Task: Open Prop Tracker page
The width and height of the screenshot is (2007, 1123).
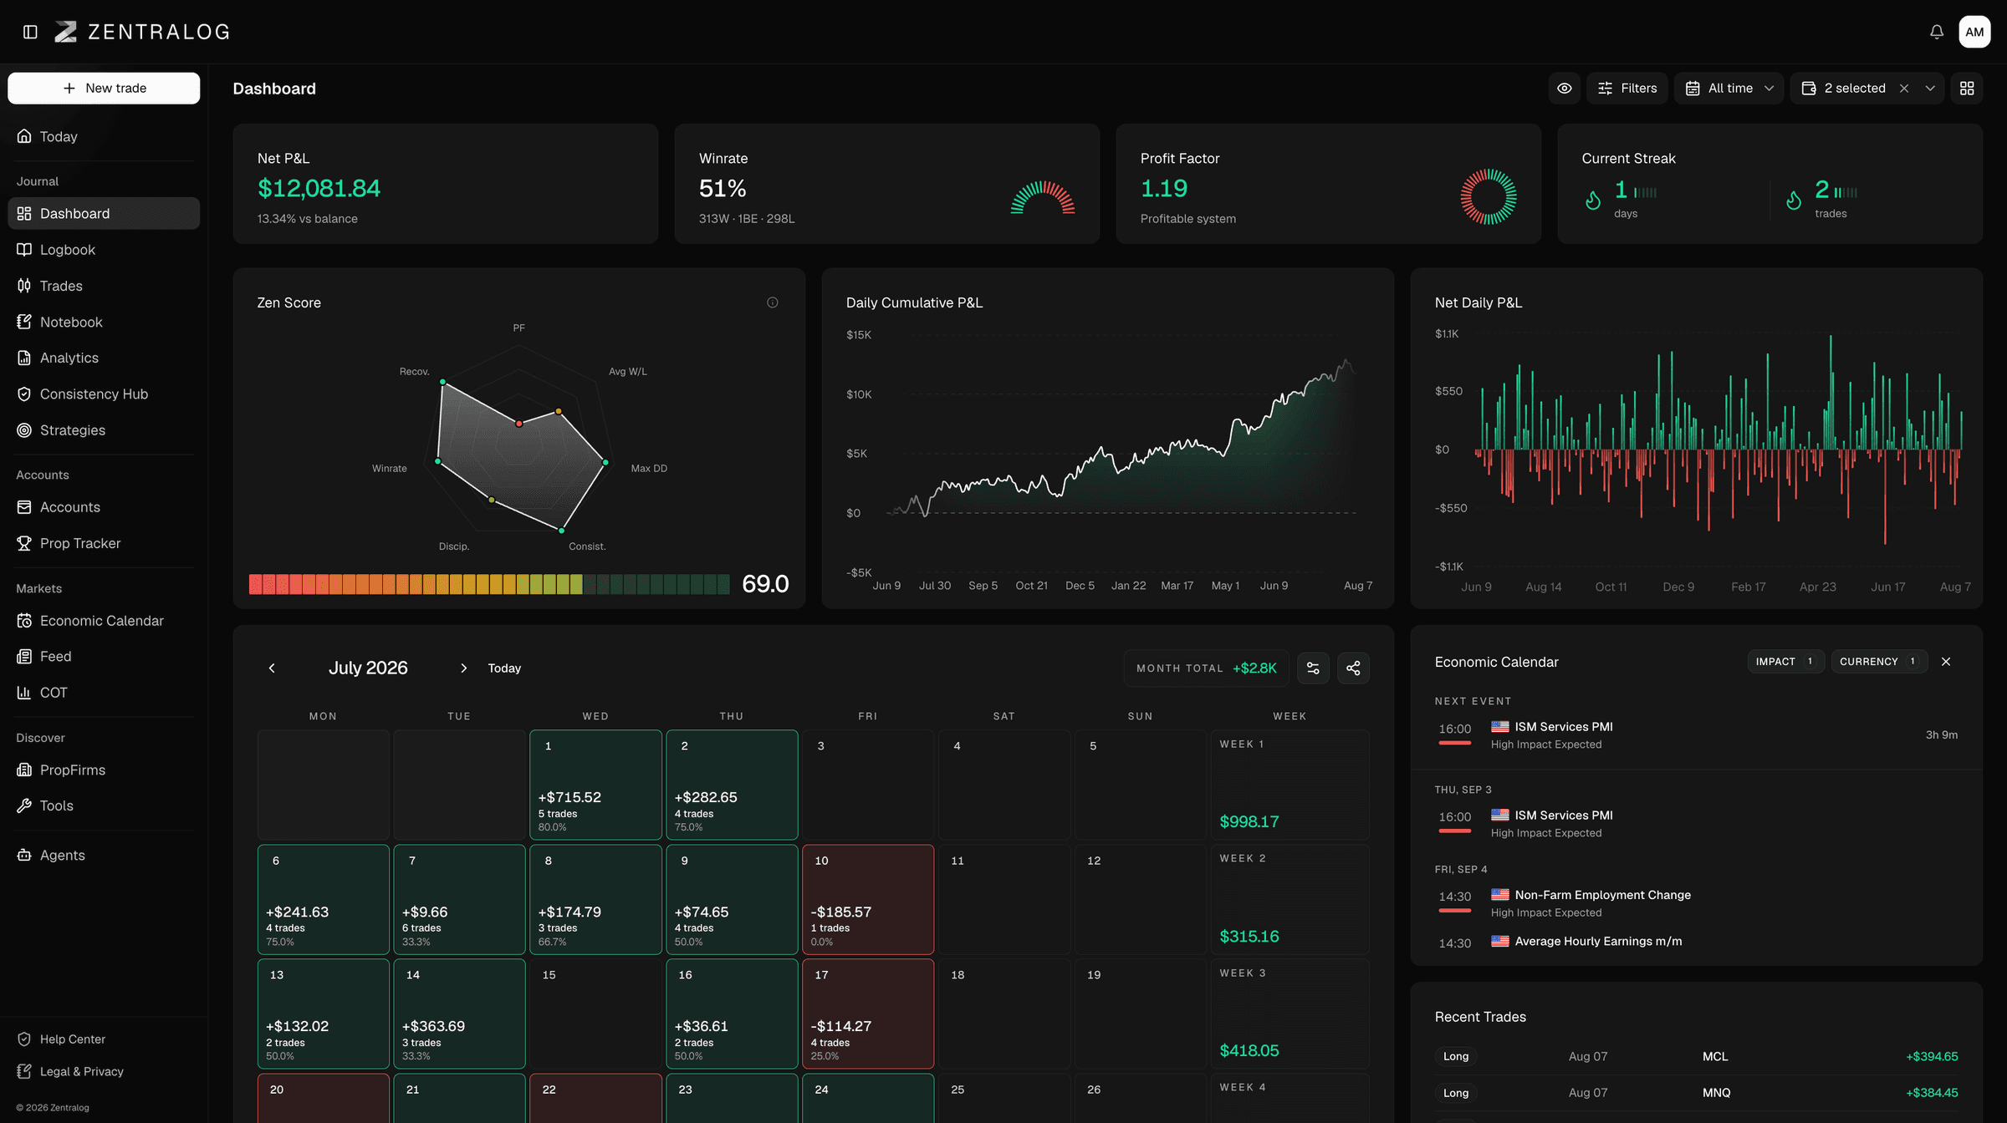Action: [x=104, y=543]
